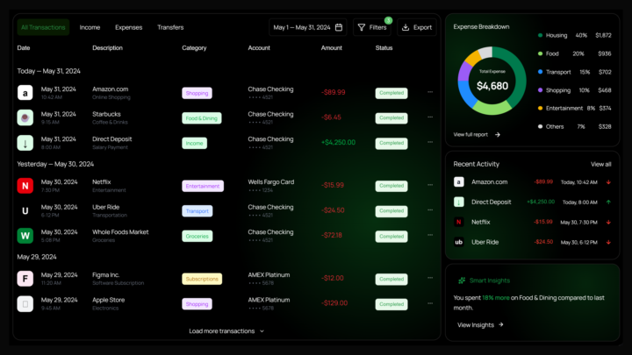Click the Housing green legend dot
632x355 pixels.
pyautogui.click(x=540, y=35)
